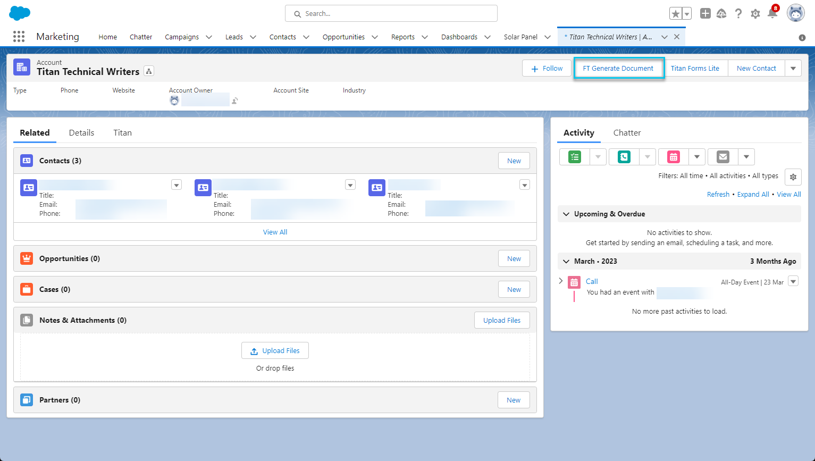
Task: Click the Cases briefcase icon
Action: (27, 289)
